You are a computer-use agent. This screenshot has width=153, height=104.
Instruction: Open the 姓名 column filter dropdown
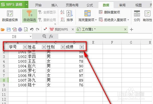pyautogui.click(x=44, y=47)
